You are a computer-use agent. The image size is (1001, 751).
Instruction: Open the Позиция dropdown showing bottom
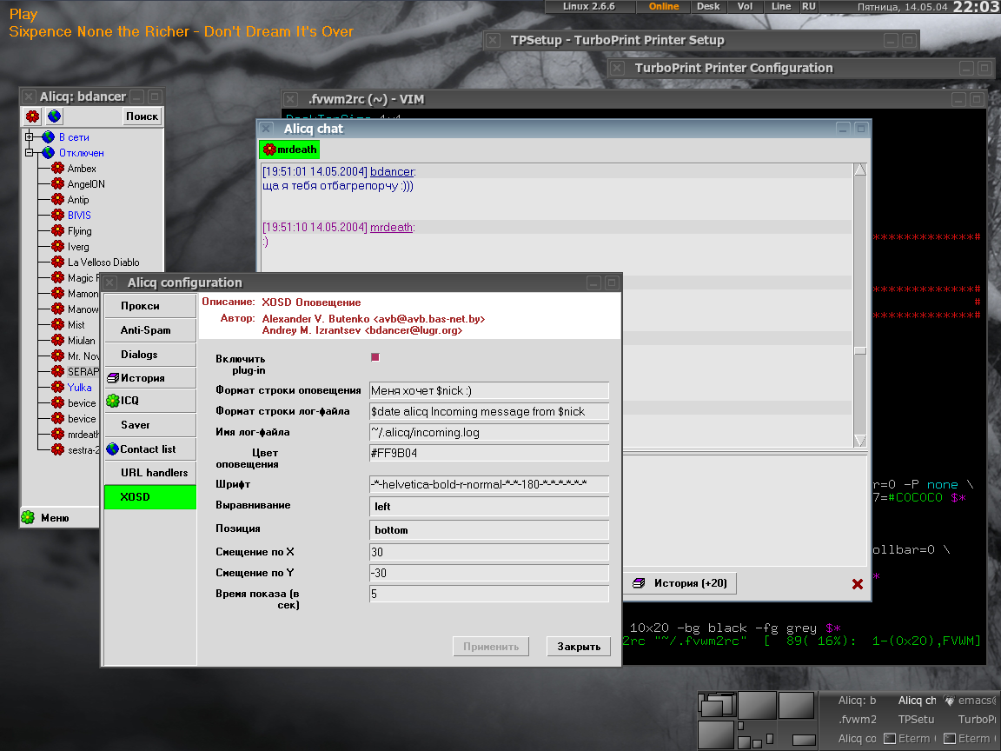pyautogui.click(x=489, y=530)
